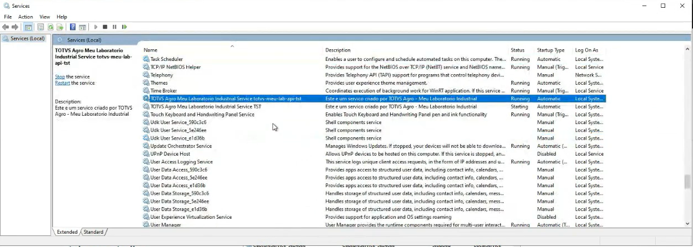This screenshot has height=247, width=693.
Task: Click the vertical scrollbar thumb of the services list
Action: (x=688, y=182)
